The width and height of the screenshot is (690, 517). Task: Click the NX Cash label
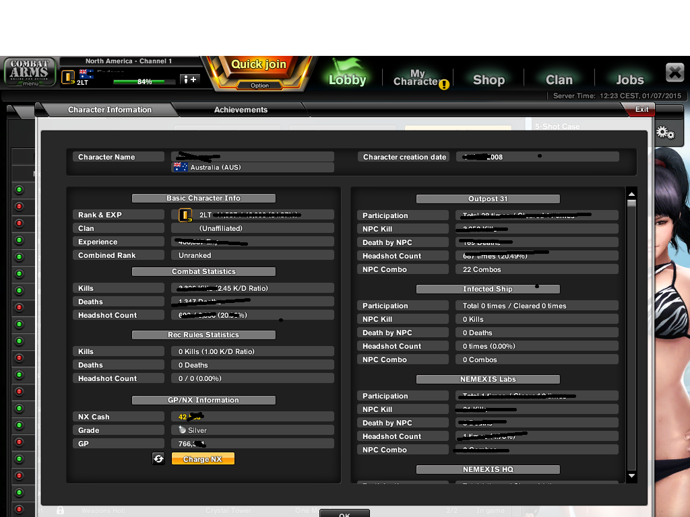pos(94,417)
